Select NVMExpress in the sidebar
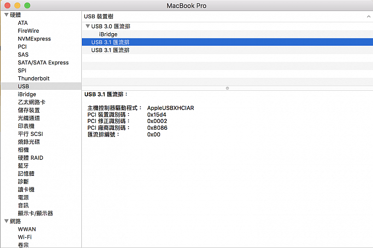373x248 pixels. tap(34, 38)
